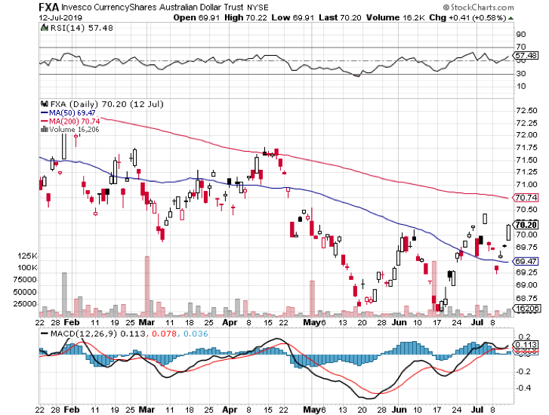Click the 12-Jul-2019 date label

click(60, 18)
